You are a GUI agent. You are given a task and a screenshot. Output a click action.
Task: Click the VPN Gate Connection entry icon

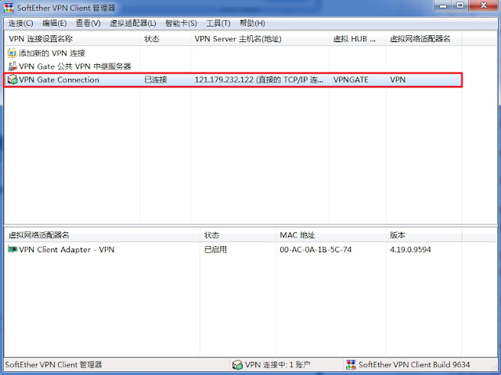coord(13,80)
